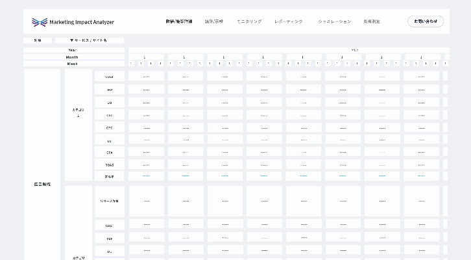Open the レポーティング tab
Viewport: 471px width, 260px height.
point(288,21)
